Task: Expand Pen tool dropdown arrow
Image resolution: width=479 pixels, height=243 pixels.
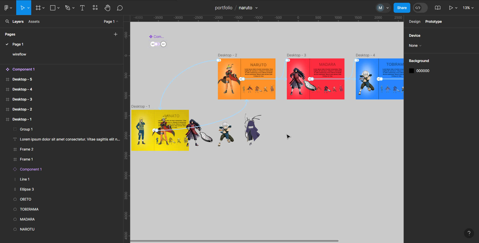Action: [x=73, y=8]
